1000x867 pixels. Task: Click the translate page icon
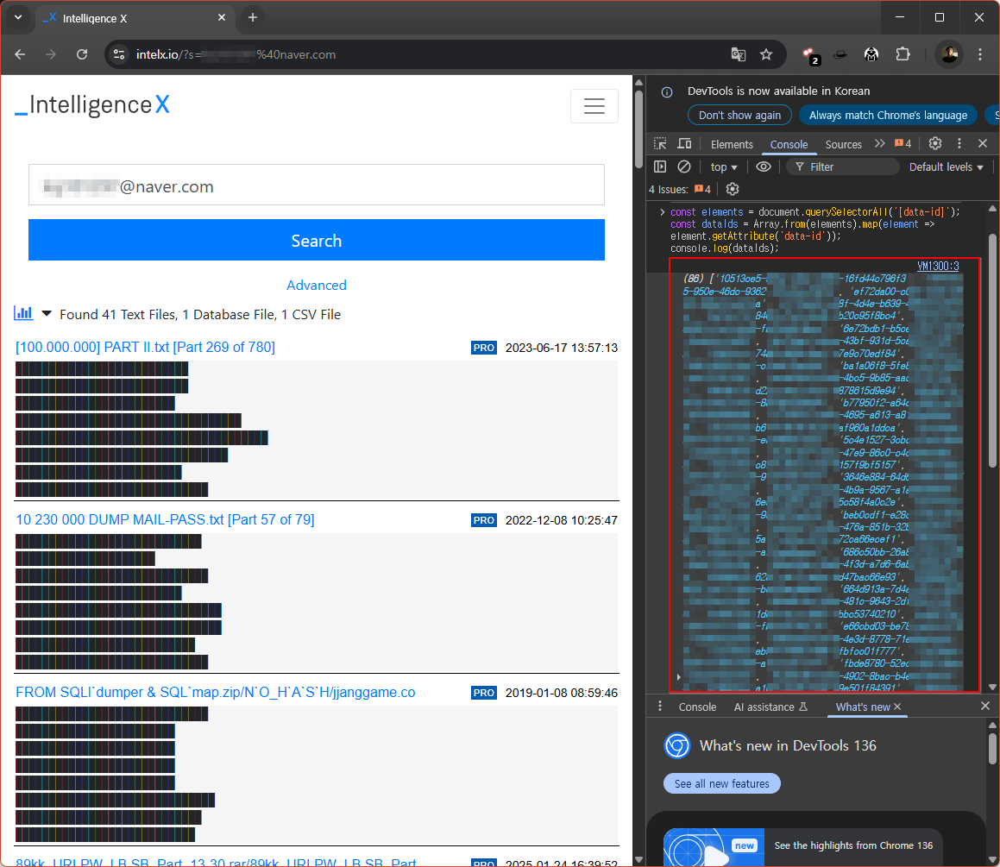pos(738,55)
